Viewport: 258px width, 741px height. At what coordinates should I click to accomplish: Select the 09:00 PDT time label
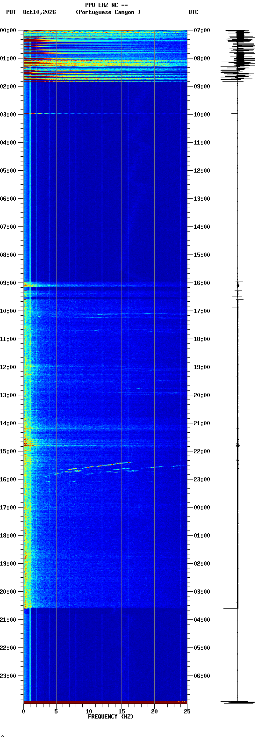pyautogui.click(x=8, y=283)
